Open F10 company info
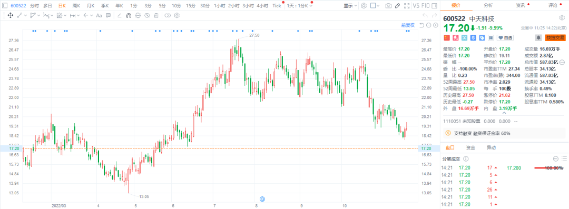Viewport: 569px width, 209px height. 425,6
